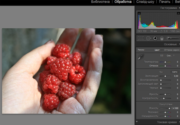180x125 pixels.
Task: Click the raspberry photo preview
Action: click(67, 71)
